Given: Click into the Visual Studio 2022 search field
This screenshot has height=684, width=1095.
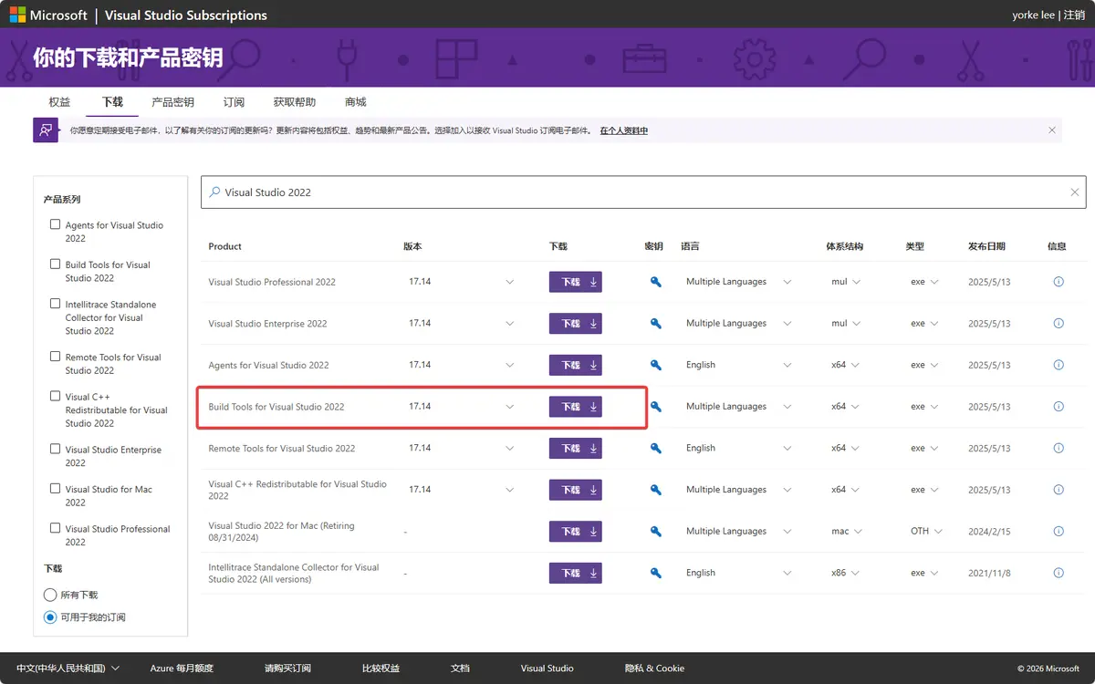Looking at the screenshot, I should (643, 192).
